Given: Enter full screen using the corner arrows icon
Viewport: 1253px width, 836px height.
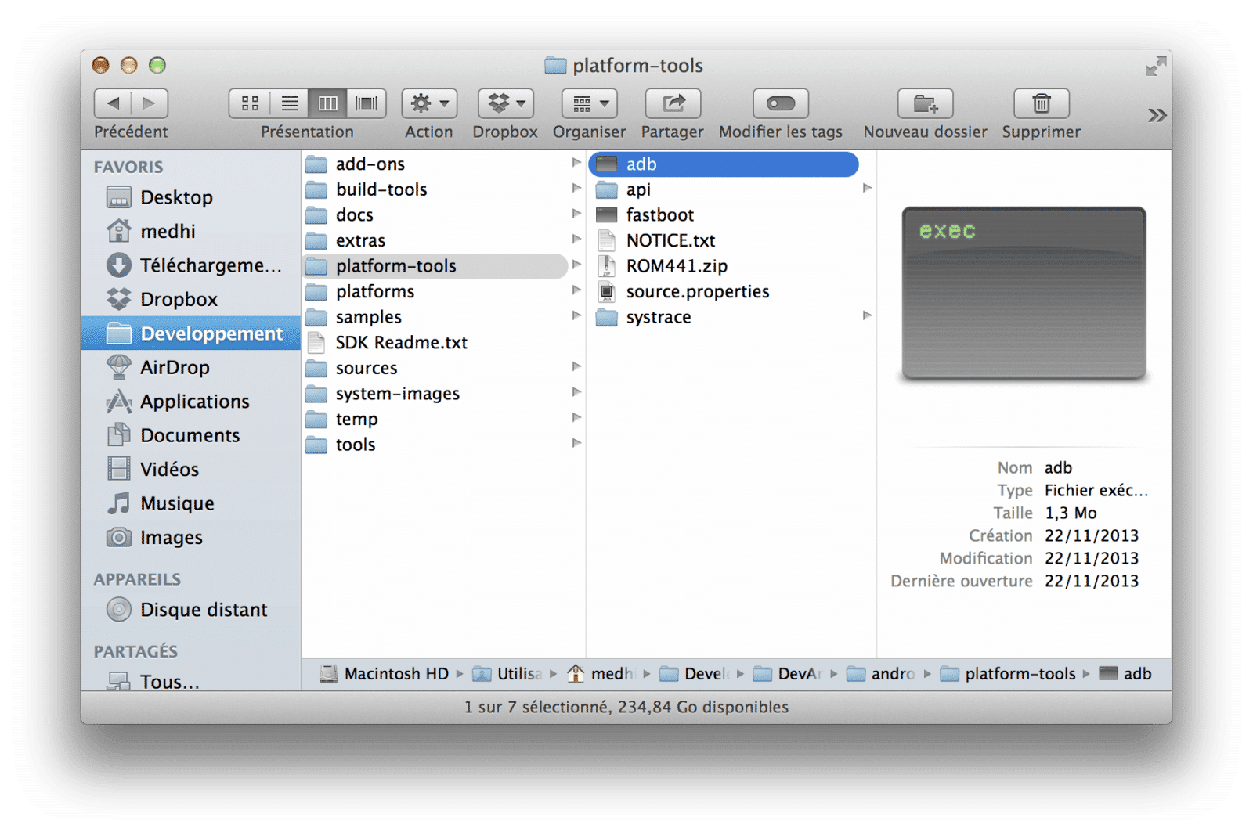Looking at the screenshot, I should point(1156,67).
